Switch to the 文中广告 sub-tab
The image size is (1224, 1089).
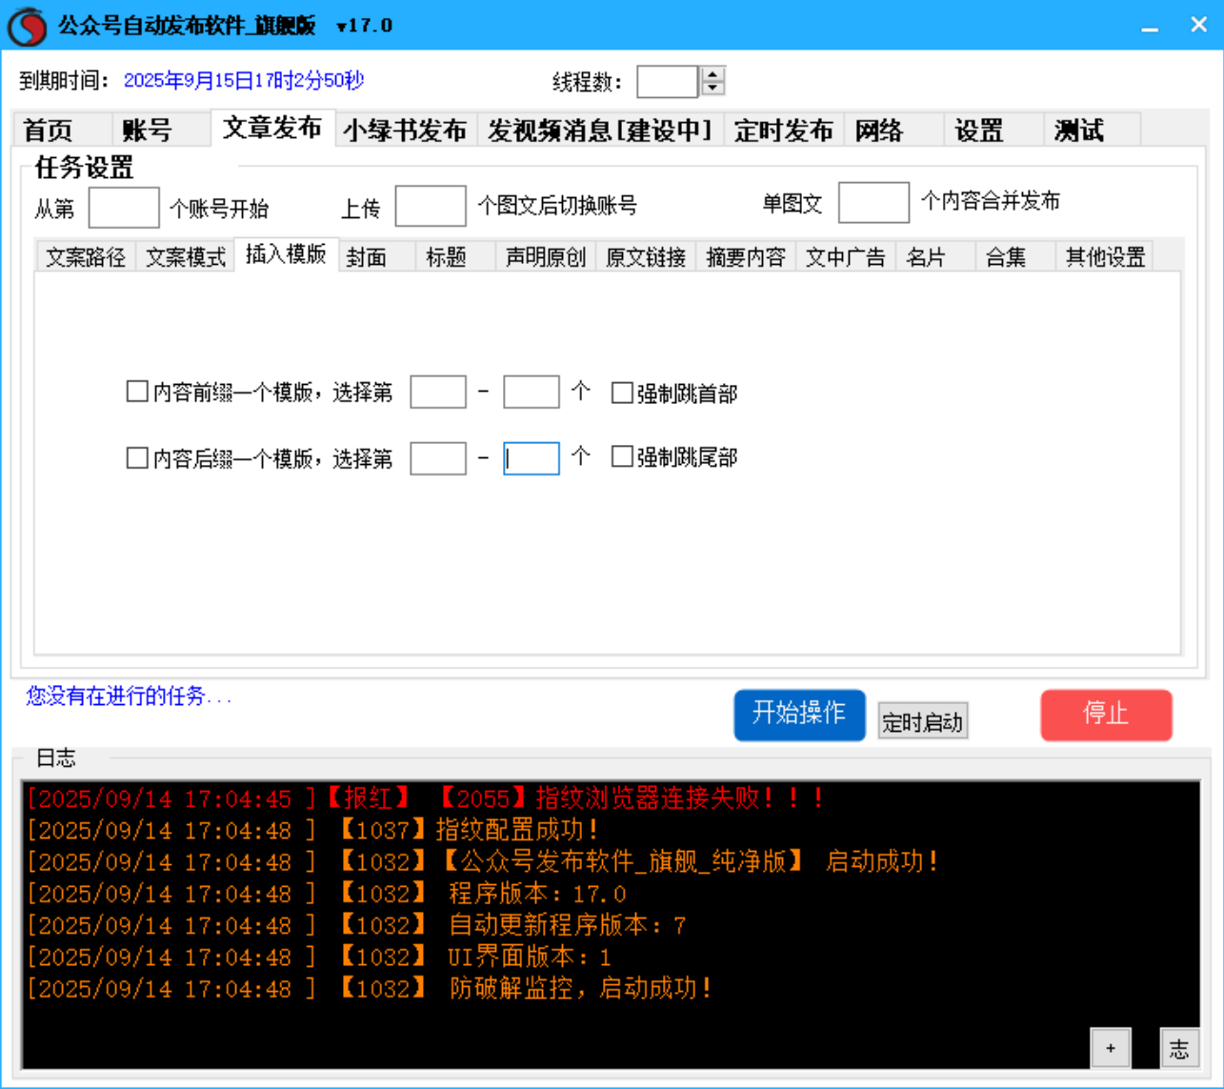click(x=846, y=257)
